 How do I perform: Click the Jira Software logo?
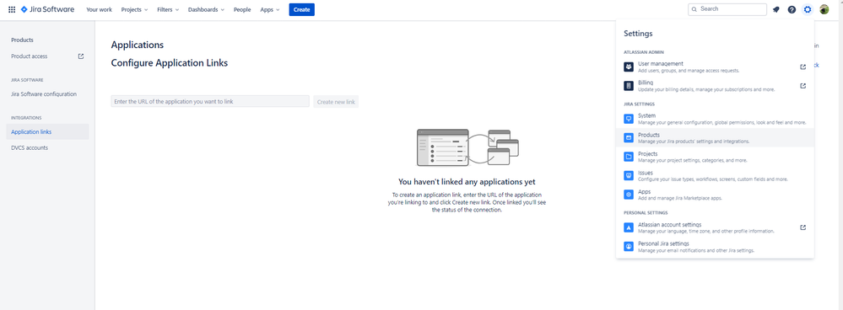tap(47, 9)
